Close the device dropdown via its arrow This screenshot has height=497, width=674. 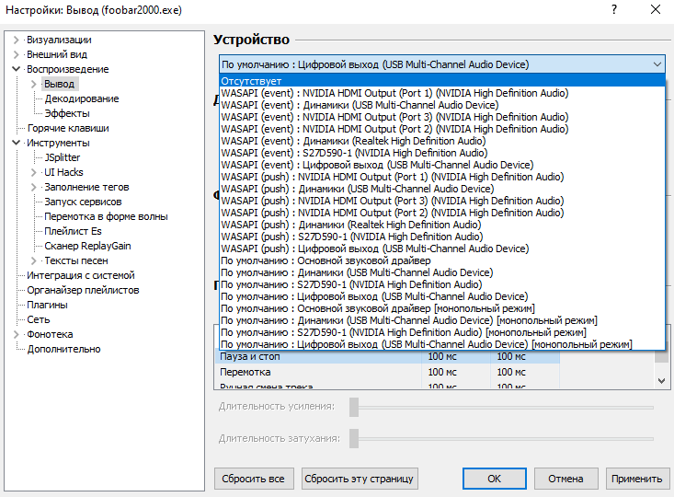click(x=657, y=64)
